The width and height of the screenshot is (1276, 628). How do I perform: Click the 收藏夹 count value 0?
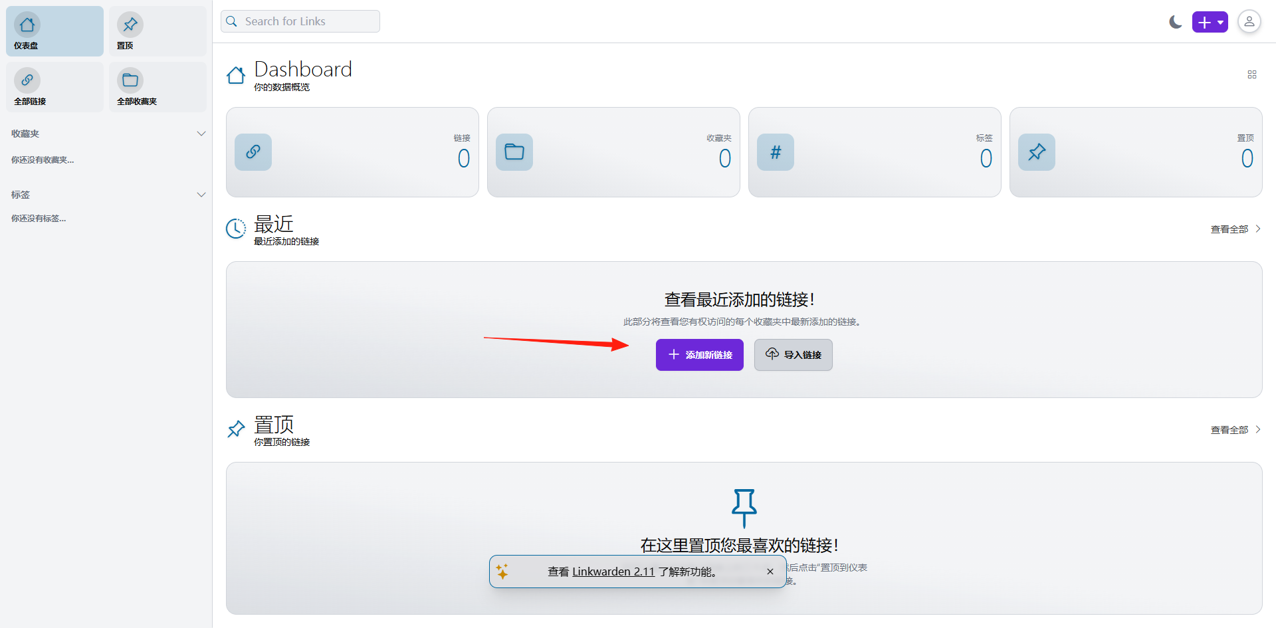725,158
